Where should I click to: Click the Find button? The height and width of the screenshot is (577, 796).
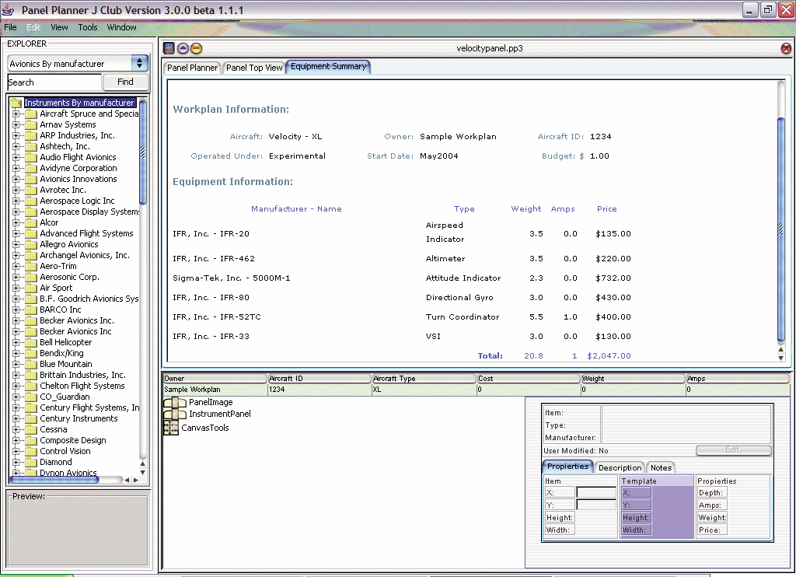point(125,82)
